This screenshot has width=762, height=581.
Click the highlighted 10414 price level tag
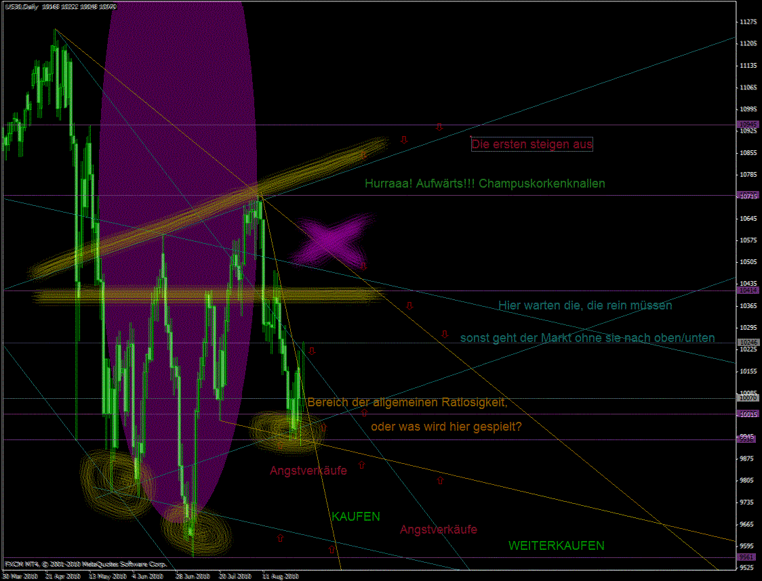click(x=747, y=290)
